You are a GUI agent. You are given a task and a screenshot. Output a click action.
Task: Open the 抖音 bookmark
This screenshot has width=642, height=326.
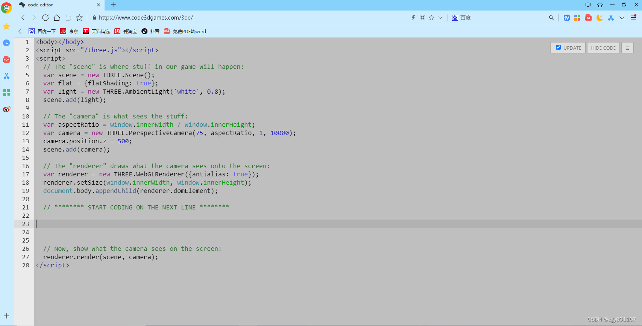click(150, 31)
